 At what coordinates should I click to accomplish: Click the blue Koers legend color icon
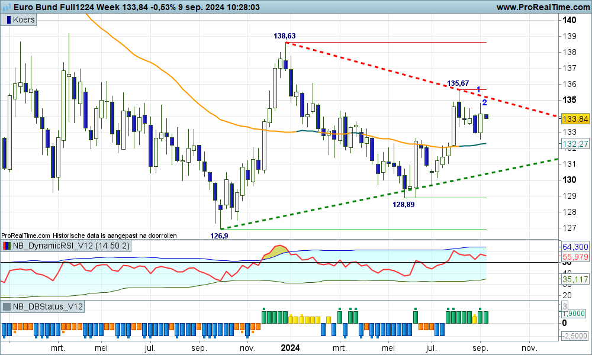point(7,20)
